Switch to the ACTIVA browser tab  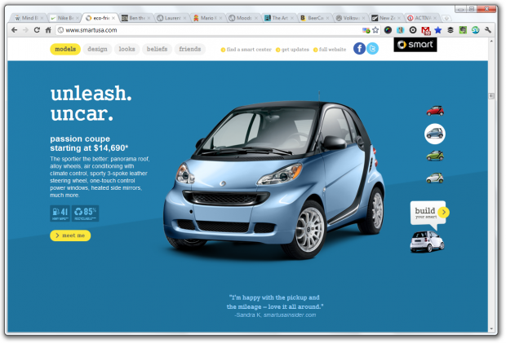pyautogui.click(x=423, y=18)
